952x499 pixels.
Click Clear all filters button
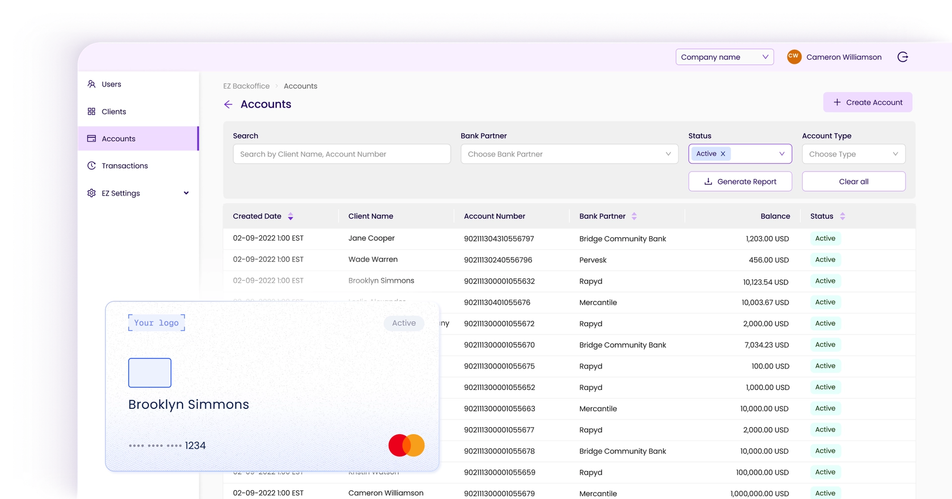click(853, 181)
